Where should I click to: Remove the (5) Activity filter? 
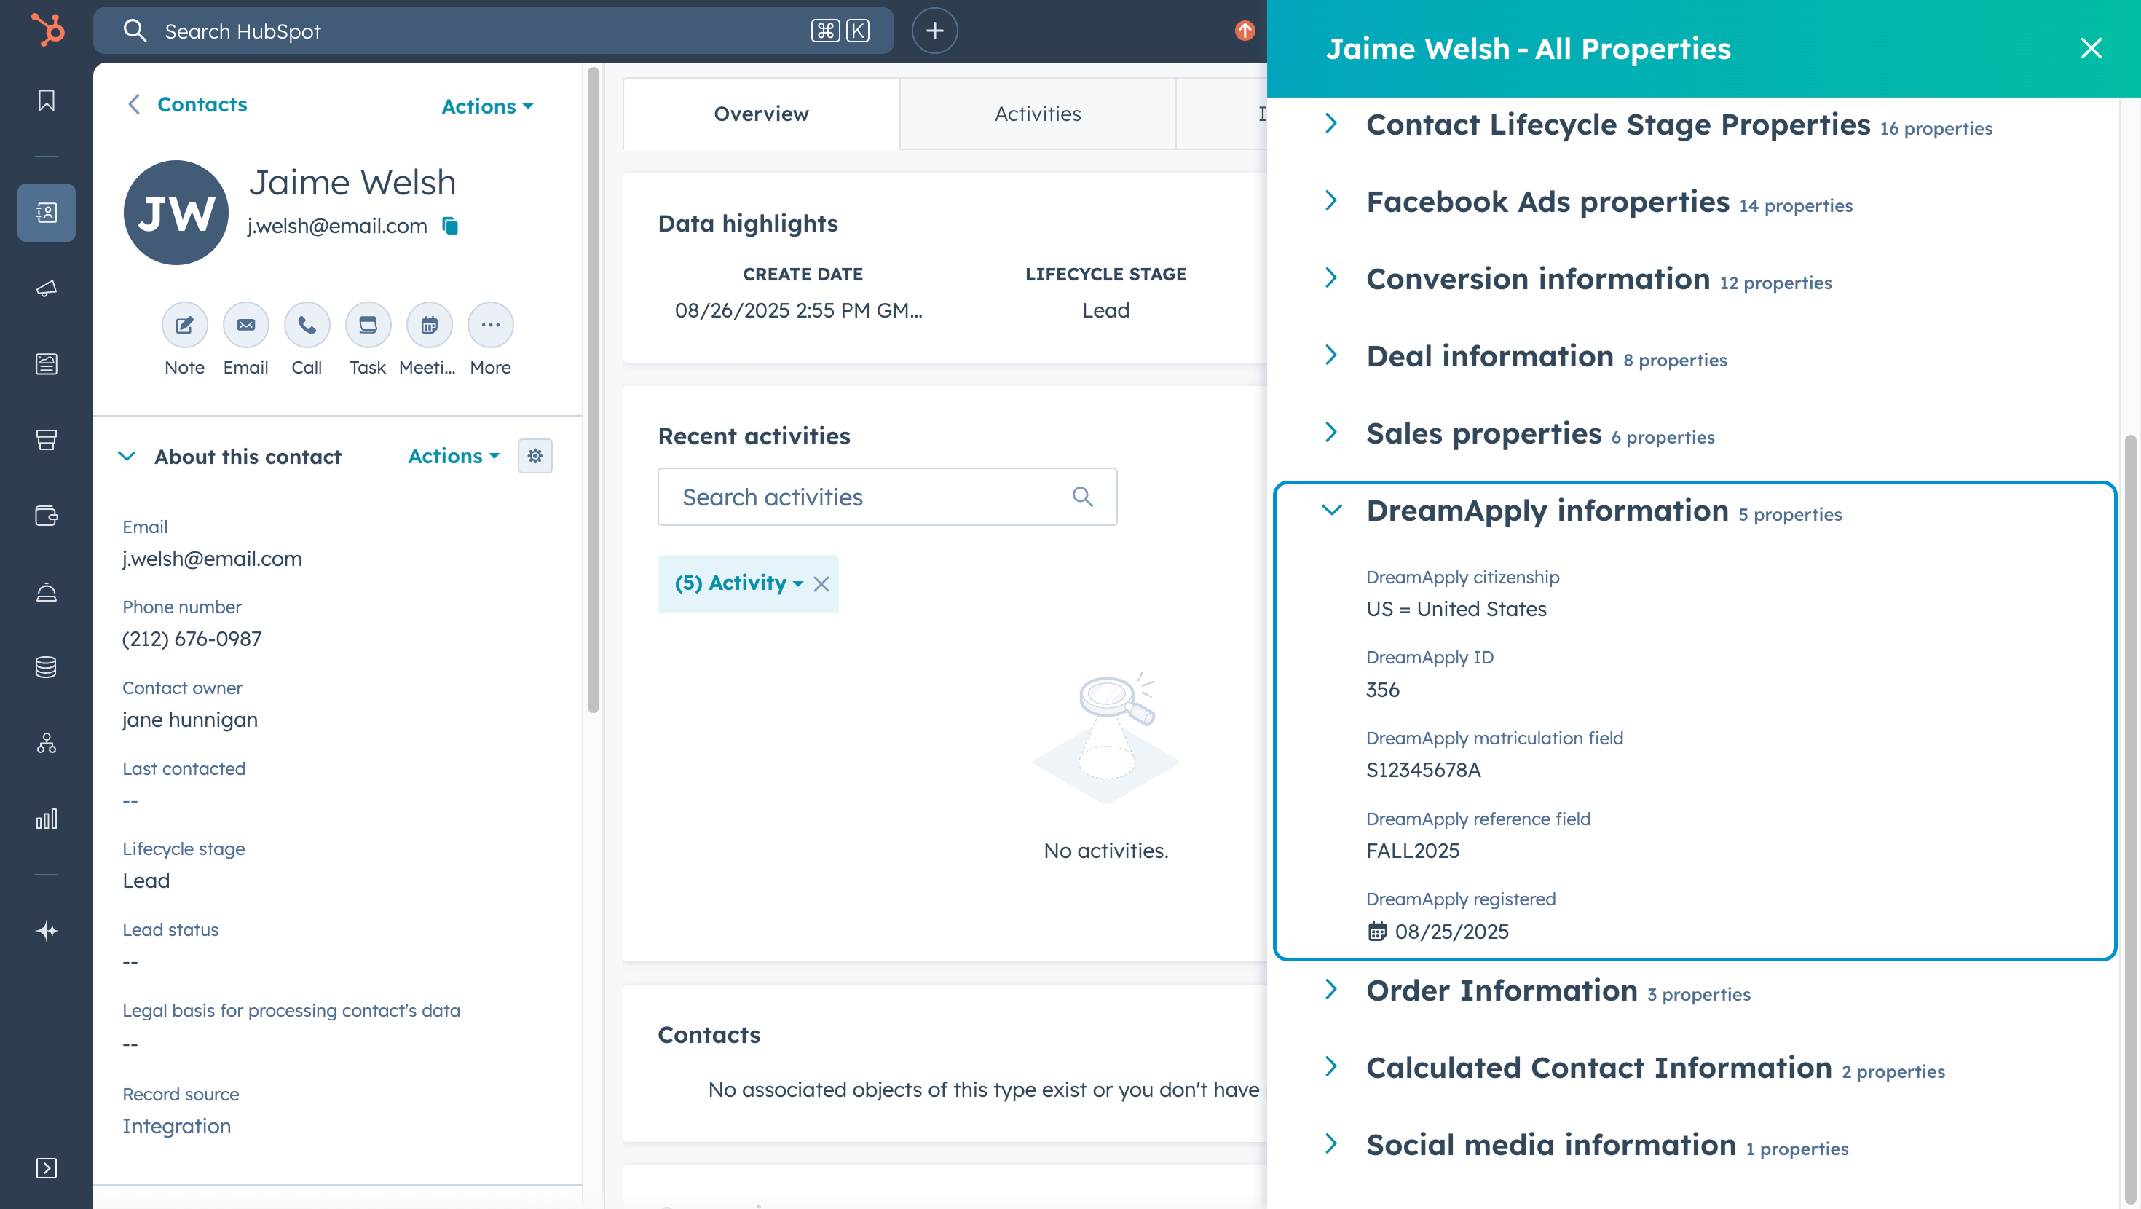[821, 583]
